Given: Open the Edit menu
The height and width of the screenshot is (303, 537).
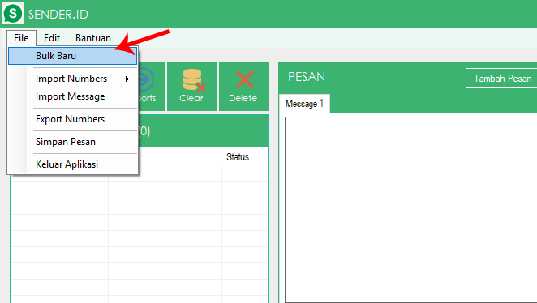Looking at the screenshot, I should (52, 38).
